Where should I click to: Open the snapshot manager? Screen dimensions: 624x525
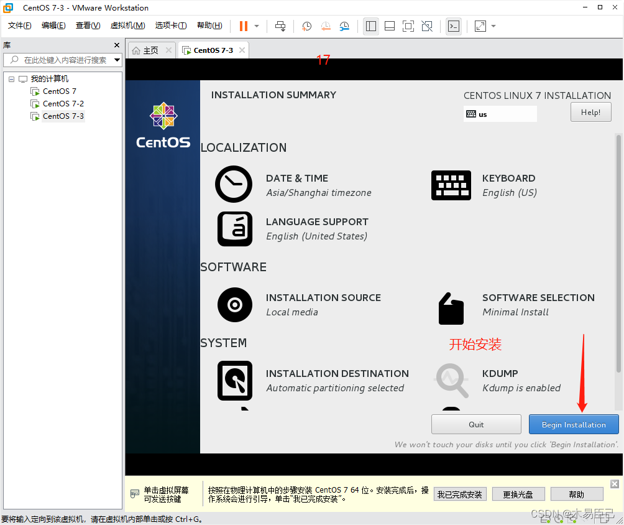pos(344,26)
